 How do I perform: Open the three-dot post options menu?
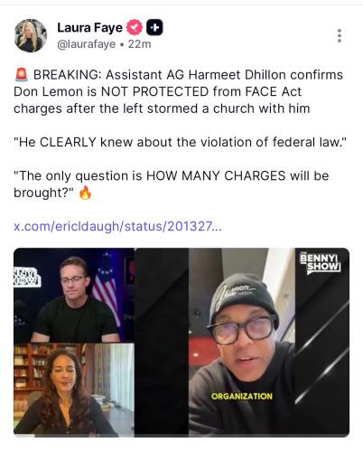coord(340,35)
